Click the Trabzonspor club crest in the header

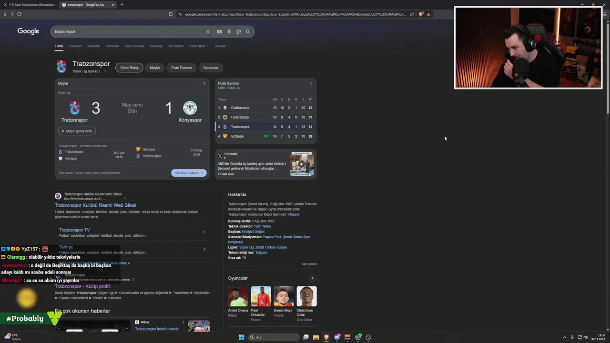tap(61, 67)
